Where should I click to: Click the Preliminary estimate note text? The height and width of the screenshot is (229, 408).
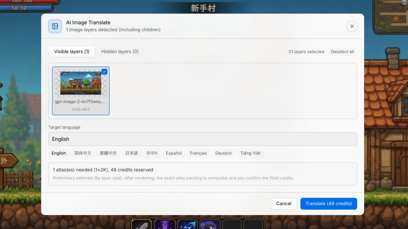pos(173,178)
